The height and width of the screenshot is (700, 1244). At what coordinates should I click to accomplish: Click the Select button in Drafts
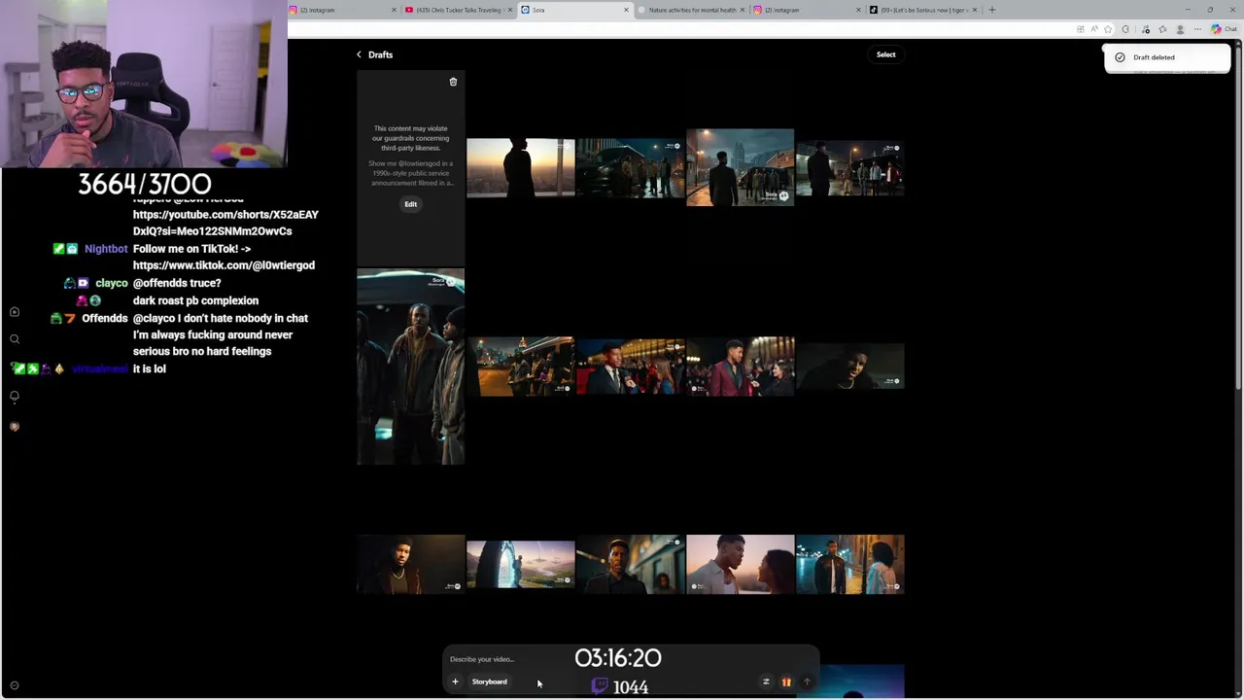click(x=885, y=54)
